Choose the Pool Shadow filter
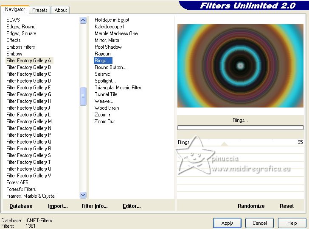The height and width of the screenshot is (229, 309). tap(108, 47)
